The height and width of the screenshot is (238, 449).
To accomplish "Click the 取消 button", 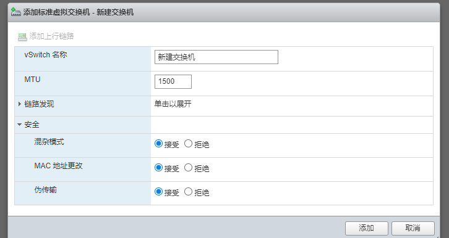I will click(413, 228).
